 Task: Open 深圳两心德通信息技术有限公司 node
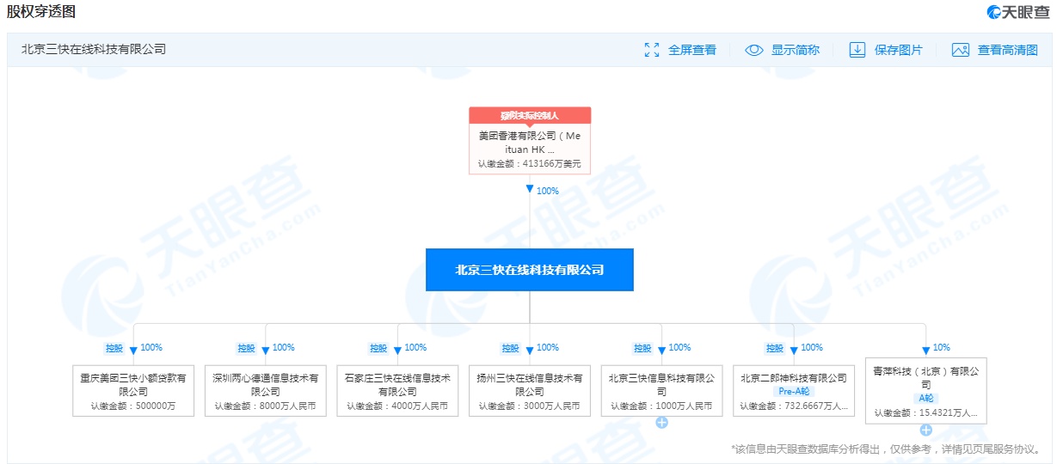pyautogui.click(x=266, y=391)
